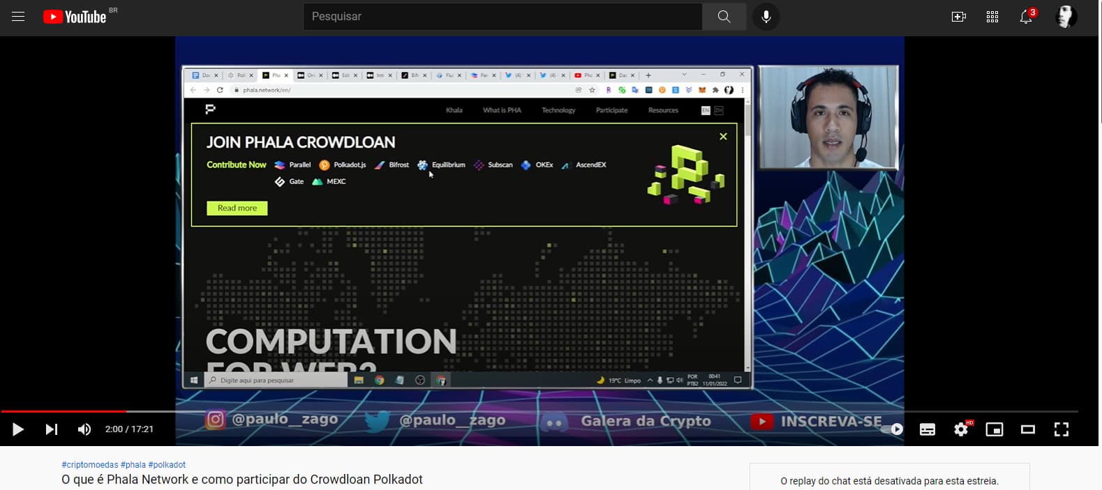Open the create video menu
This screenshot has width=1102, height=490.
[x=959, y=17]
